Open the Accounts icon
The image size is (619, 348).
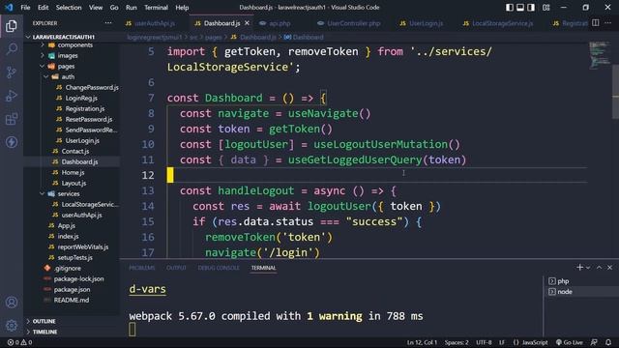click(12, 303)
